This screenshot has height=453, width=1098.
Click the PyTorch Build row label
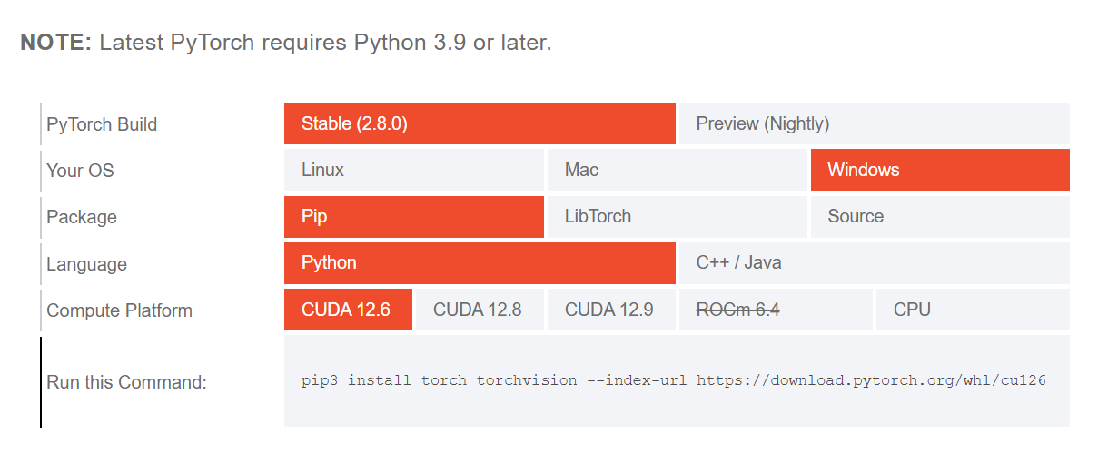pyautogui.click(x=102, y=124)
